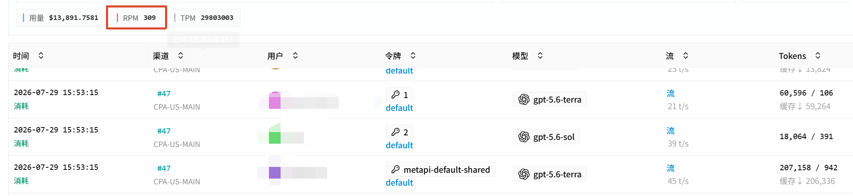Click the 用量 $13,891.7581 usage tag
The width and height of the screenshot is (853, 196).
coord(61,18)
